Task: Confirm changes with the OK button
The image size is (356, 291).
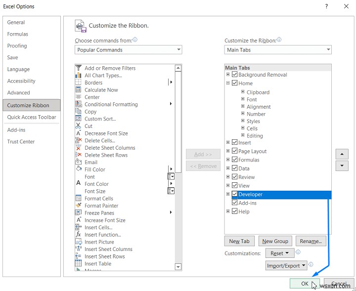Action: [305, 284]
